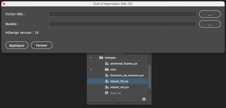Select the core folder row

(x=117, y=70)
